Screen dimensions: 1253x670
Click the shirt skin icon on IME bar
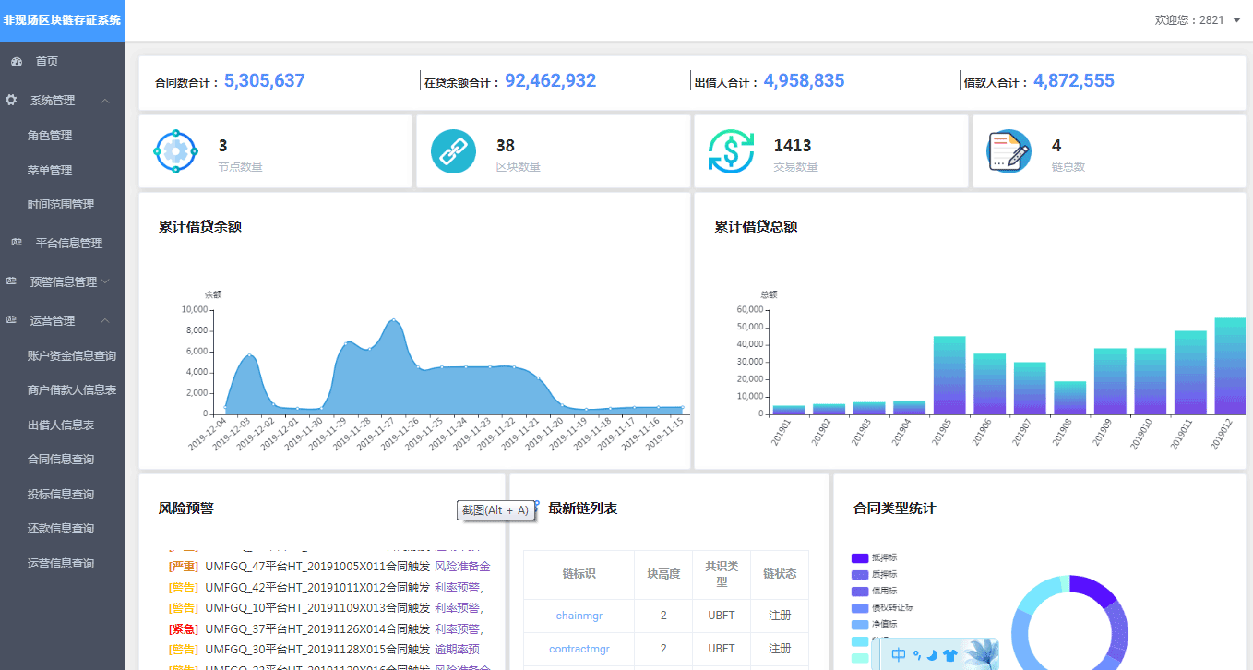[949, 655]
